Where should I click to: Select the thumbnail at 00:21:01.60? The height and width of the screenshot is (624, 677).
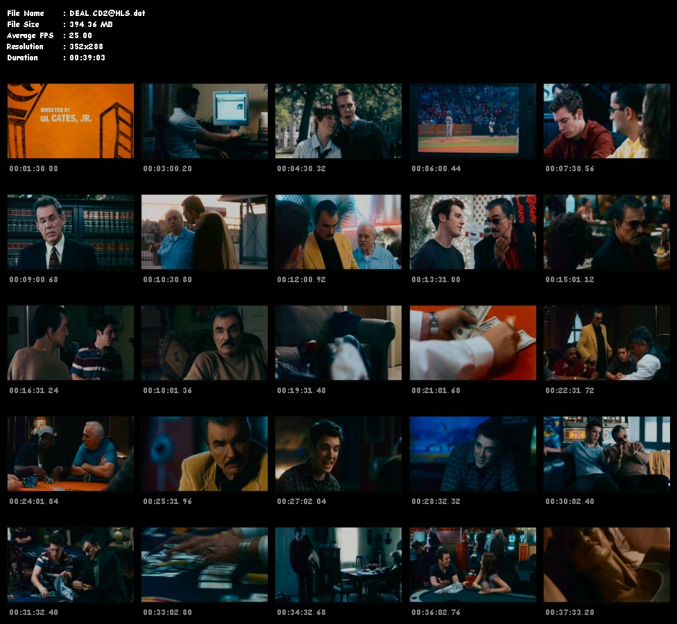click(473, 343)
